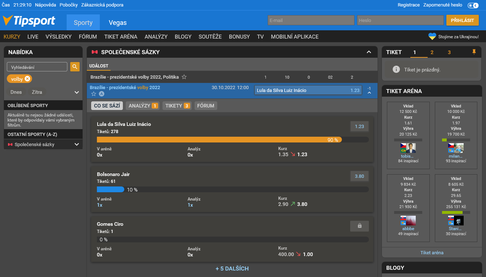Viewport: 486px width, 277px height.
Task: Click Zapomenuté heslo link
Action: [x=443, y=5]
